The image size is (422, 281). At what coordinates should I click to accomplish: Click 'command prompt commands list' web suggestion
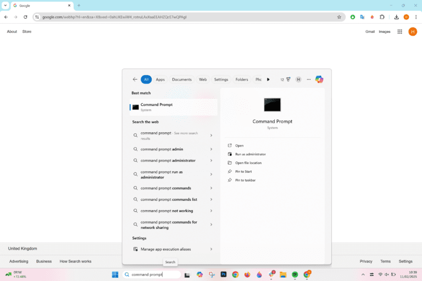[169, 199]
